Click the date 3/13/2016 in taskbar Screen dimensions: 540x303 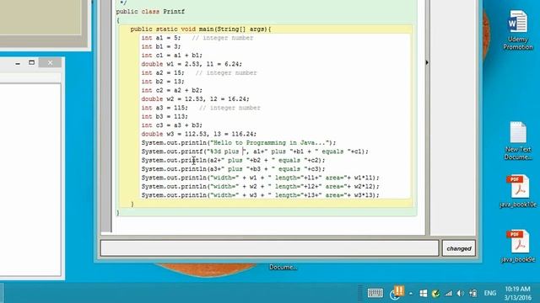(517, 297)
